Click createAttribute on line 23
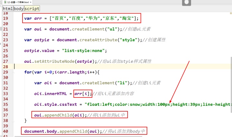 pos(98,40)
